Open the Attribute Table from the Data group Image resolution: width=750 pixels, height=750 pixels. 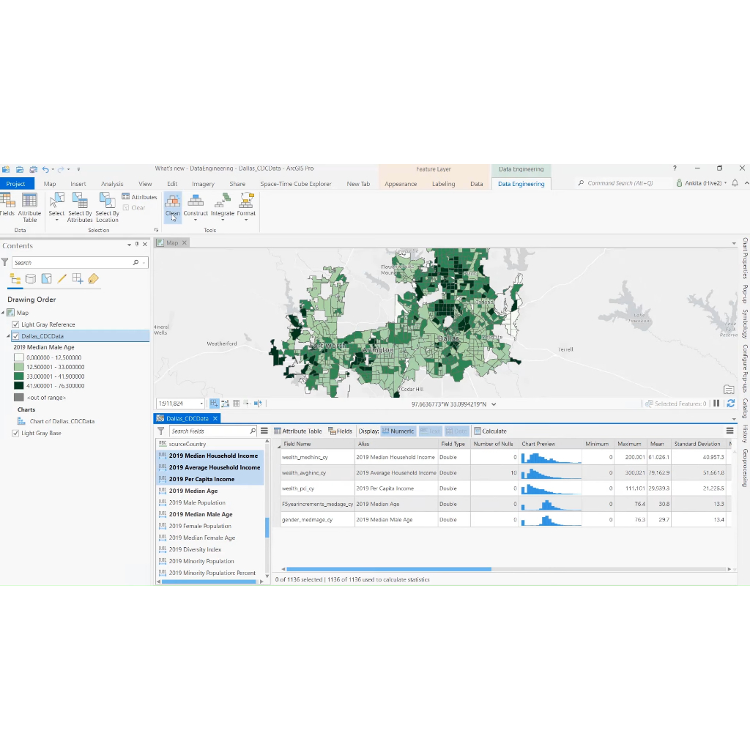tap(29, 207)
